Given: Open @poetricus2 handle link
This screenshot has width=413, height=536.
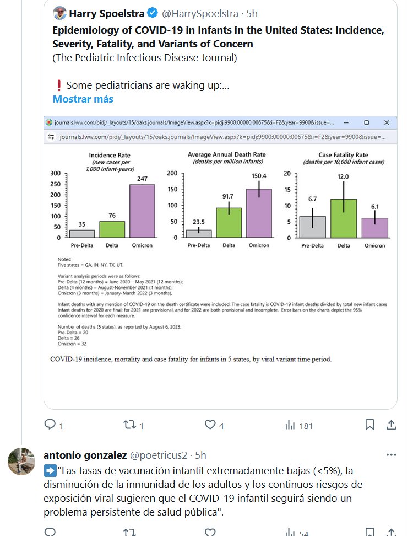Looking at the screenshot, I should coord(157,455).
